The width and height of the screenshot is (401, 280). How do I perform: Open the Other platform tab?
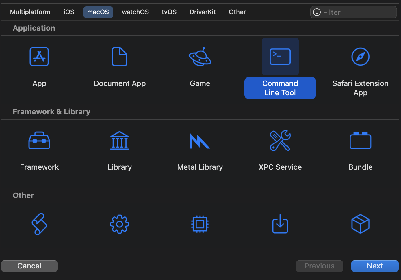point(237,12)
